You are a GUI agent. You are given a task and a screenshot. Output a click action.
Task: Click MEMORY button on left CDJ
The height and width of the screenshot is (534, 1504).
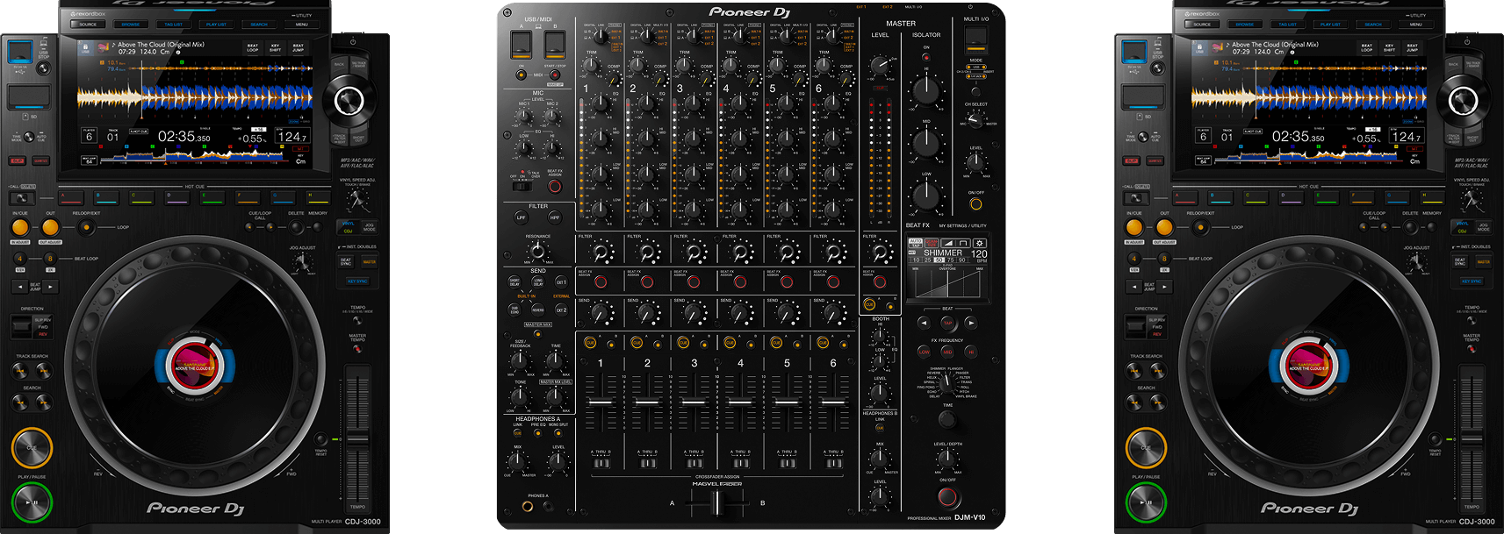click(318, 227)
